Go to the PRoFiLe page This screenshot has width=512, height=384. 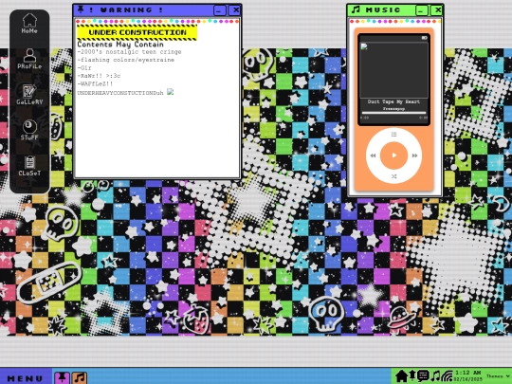[x=29, y=59]
